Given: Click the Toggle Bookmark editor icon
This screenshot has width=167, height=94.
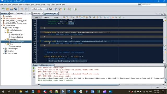Looking at the screenshot, I should (x=101, y=17).
